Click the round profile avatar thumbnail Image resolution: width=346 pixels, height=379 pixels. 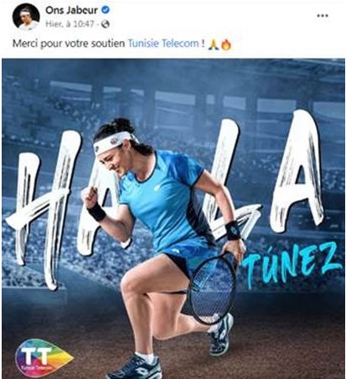pyautogui.click(x=26, y=17)
